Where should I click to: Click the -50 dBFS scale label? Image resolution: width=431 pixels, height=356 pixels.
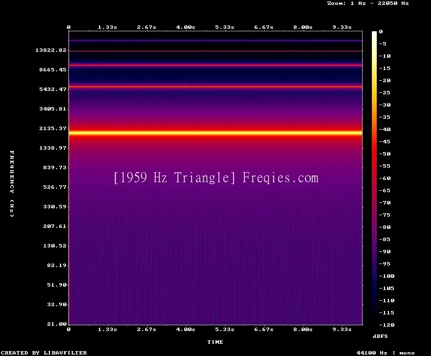pyautogui.click(x=385, y=154)
